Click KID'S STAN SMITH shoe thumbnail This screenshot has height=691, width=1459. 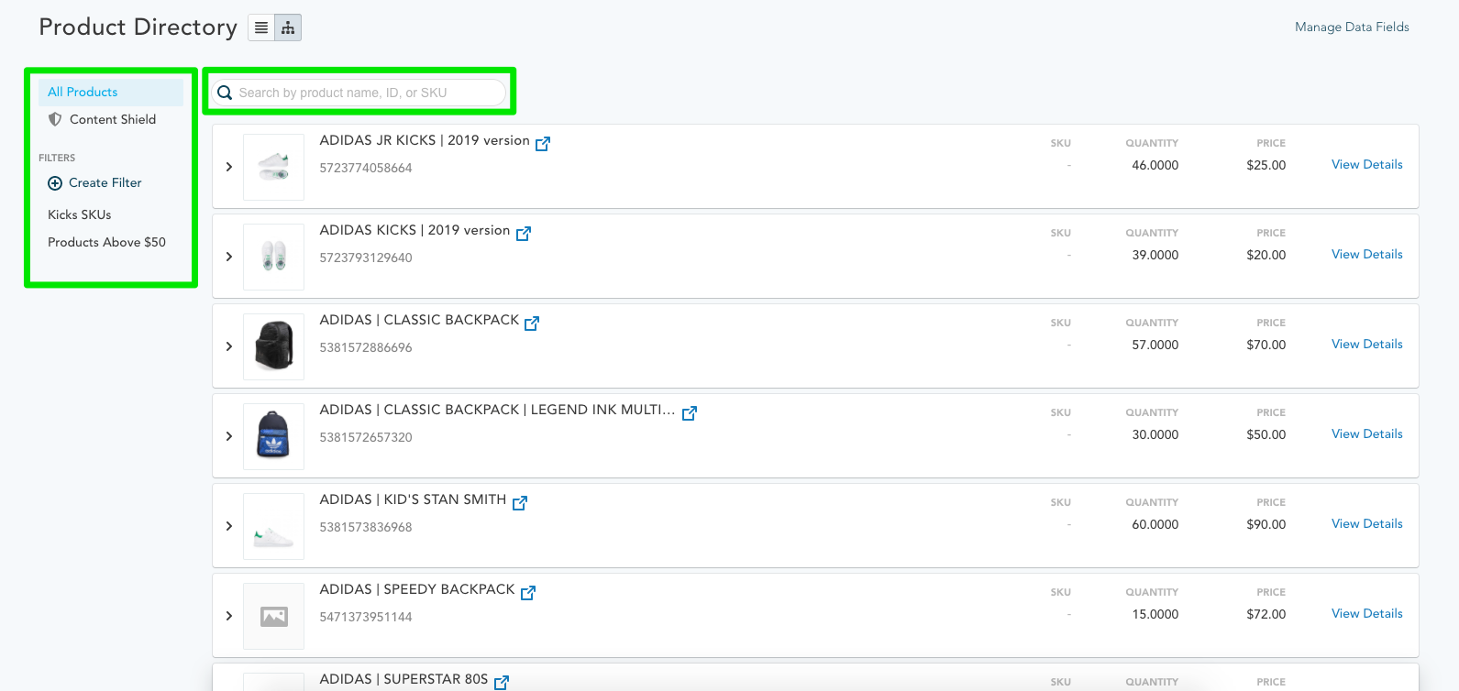click(x=273, y=526)
